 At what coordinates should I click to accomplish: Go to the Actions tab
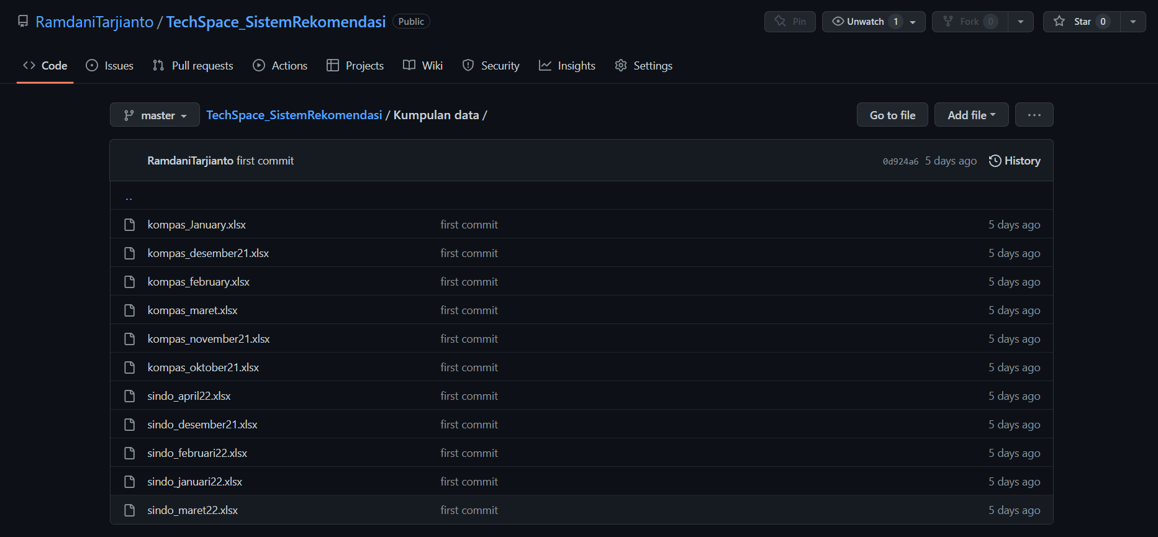[280, 65]
